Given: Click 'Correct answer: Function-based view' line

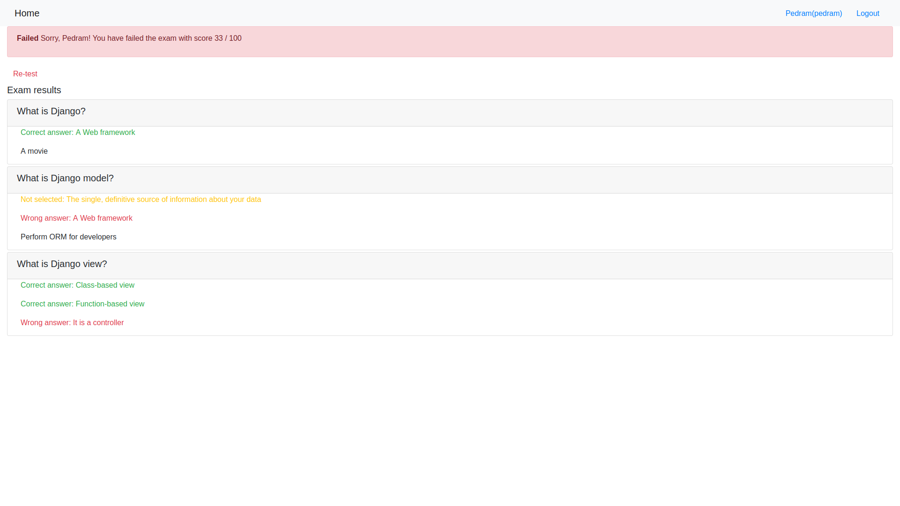Looking at the screenshot, I should tap(82, 304).
